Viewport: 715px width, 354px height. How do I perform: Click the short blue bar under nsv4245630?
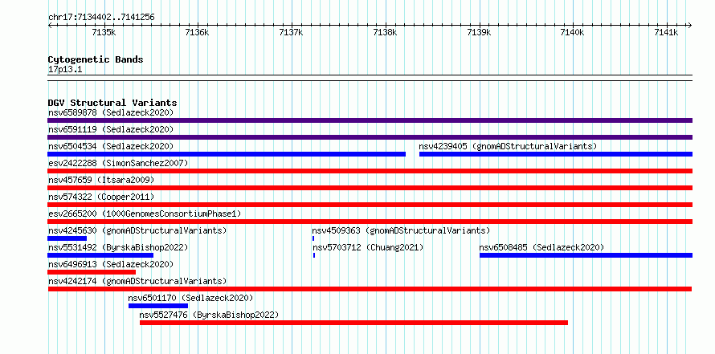[x=67, y=238]
